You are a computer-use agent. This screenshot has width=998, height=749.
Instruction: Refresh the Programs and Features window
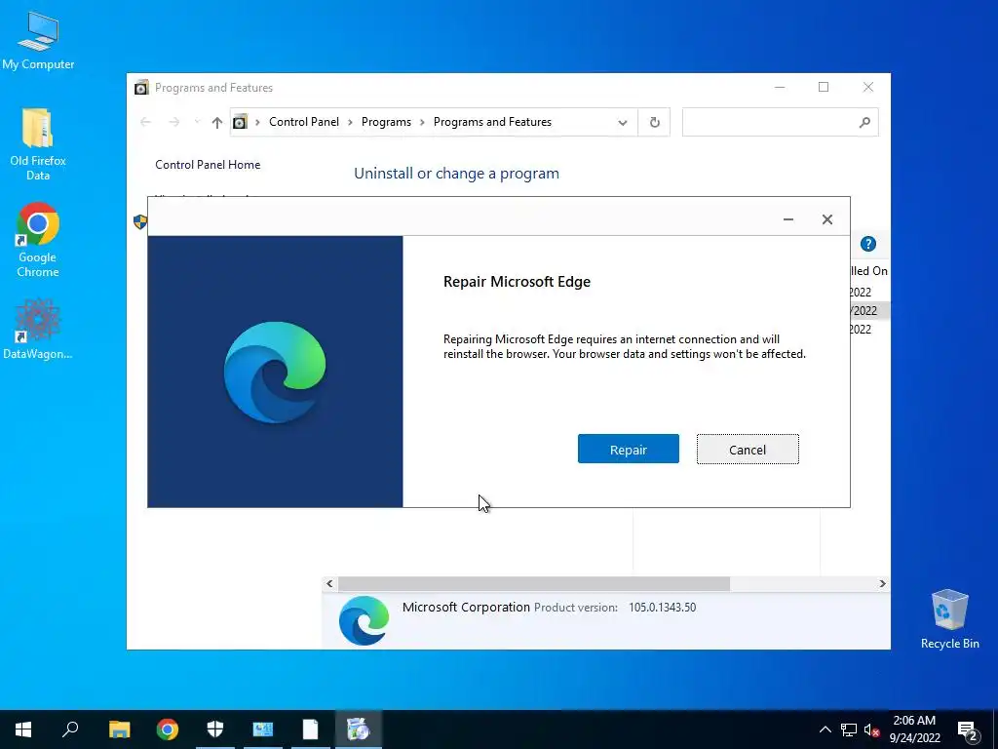tap(654, 122)
